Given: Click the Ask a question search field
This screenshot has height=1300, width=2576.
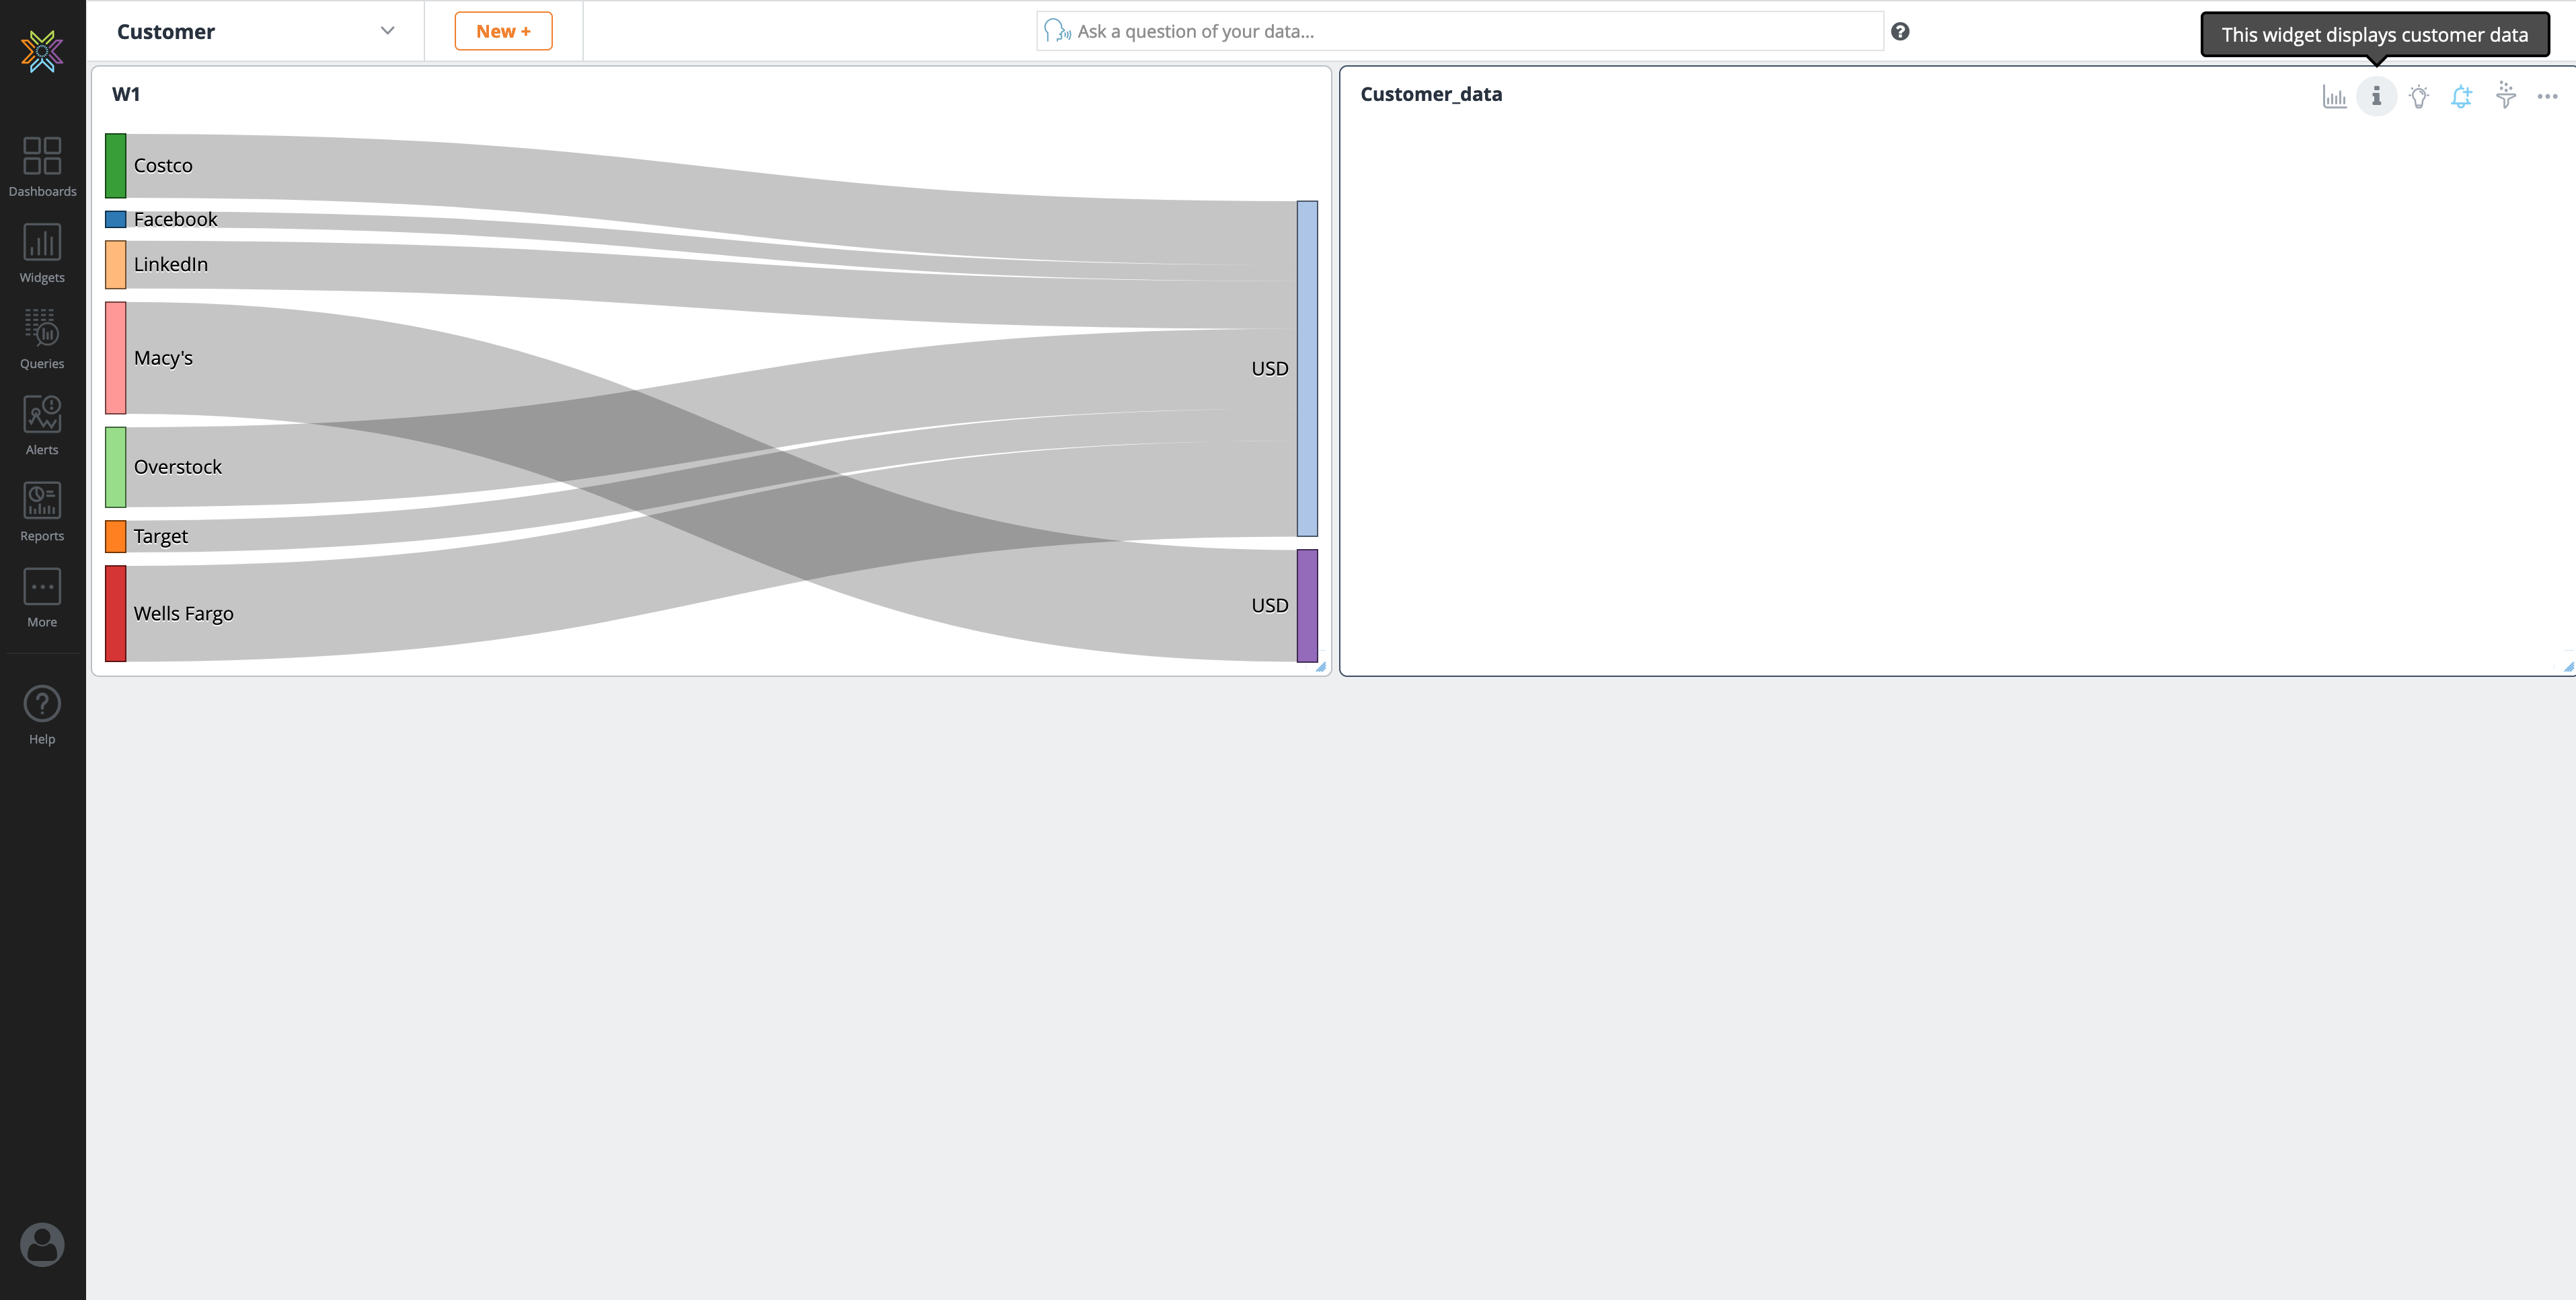Looking at the screenshot, I should [1460, 31].
